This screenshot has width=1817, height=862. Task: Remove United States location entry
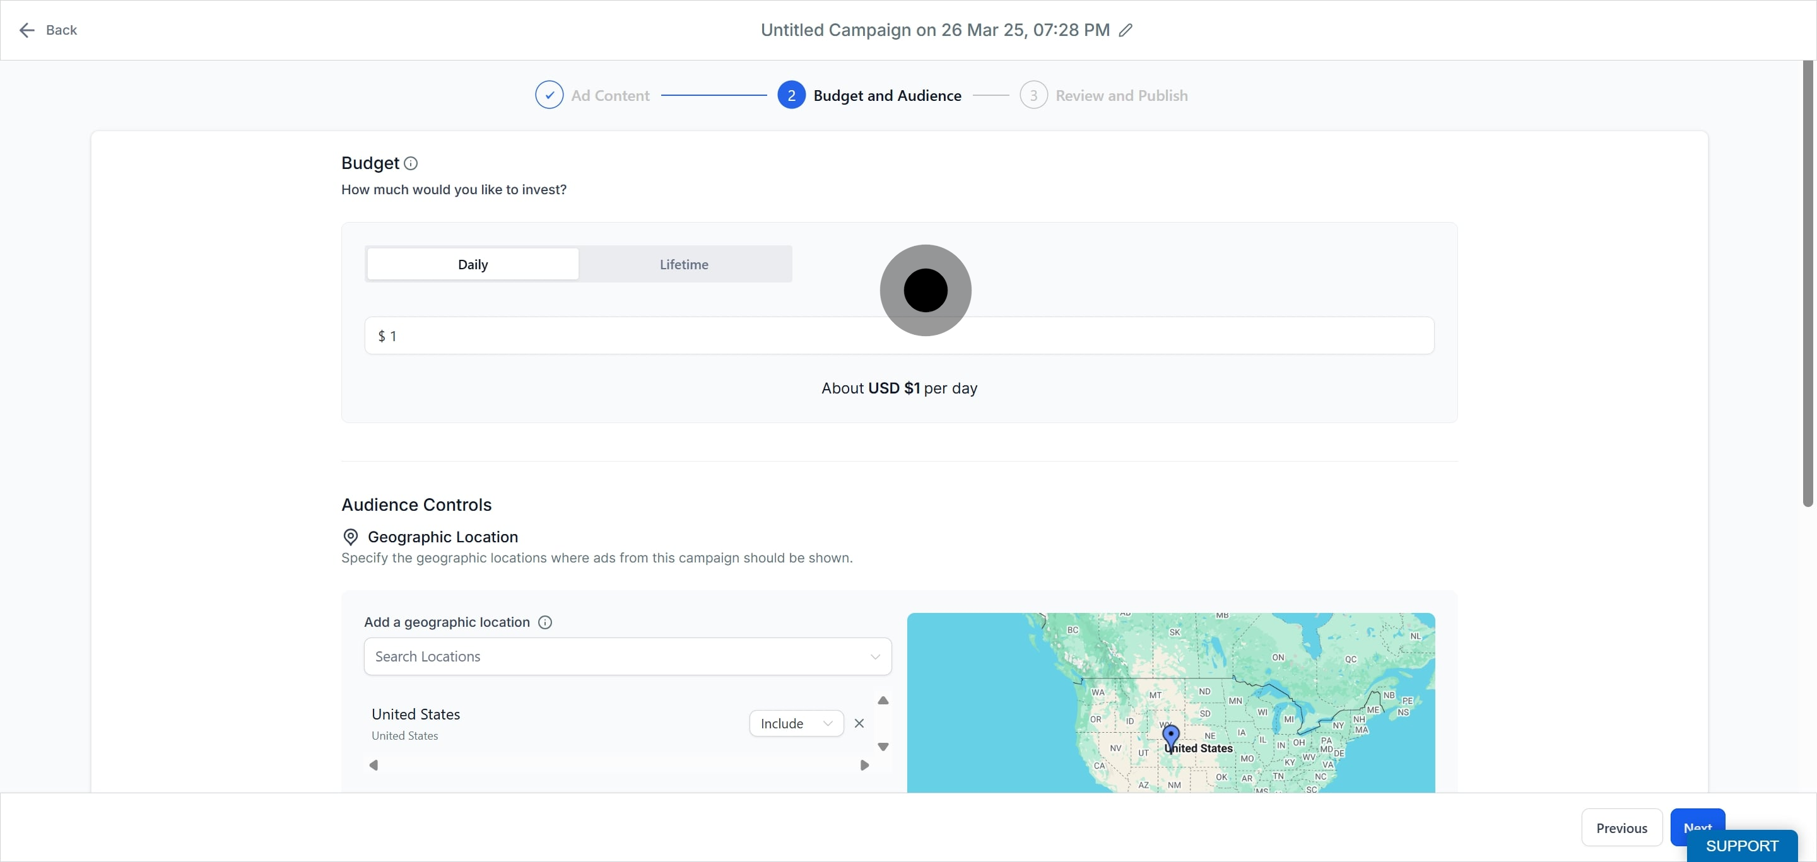[x=859, y=724]
